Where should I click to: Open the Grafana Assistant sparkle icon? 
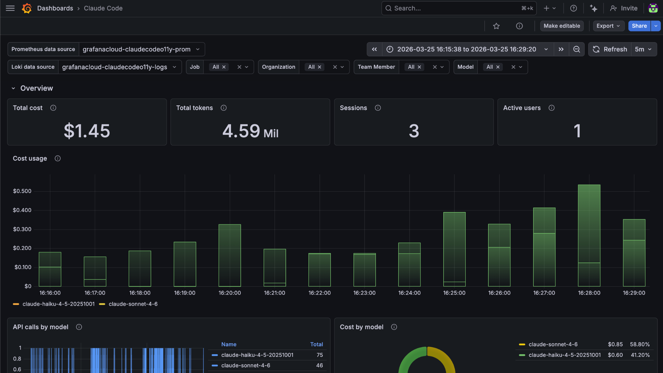593,8
